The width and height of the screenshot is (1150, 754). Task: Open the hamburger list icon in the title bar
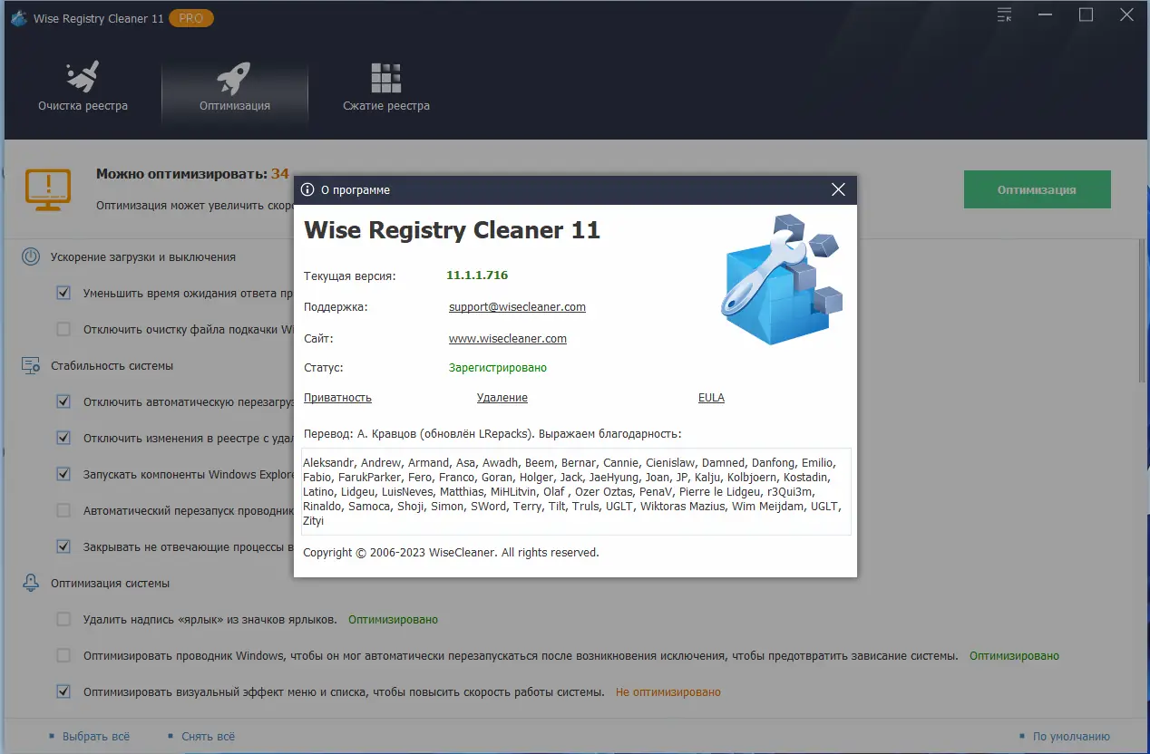[1004, 14]
